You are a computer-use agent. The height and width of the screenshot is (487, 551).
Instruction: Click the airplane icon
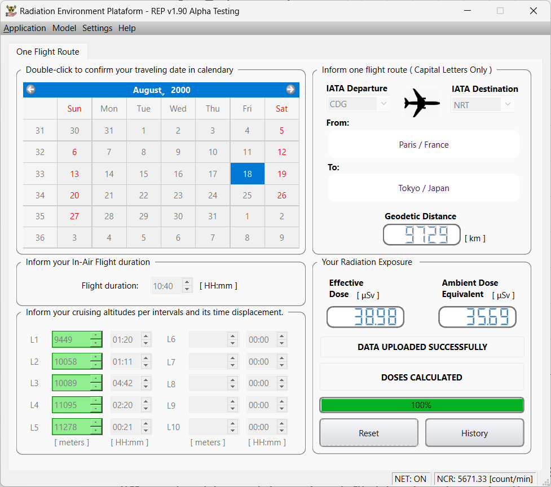pos(422,103)
